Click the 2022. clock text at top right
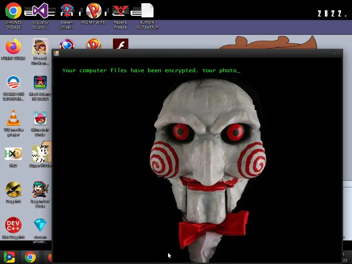 [332, 13]
